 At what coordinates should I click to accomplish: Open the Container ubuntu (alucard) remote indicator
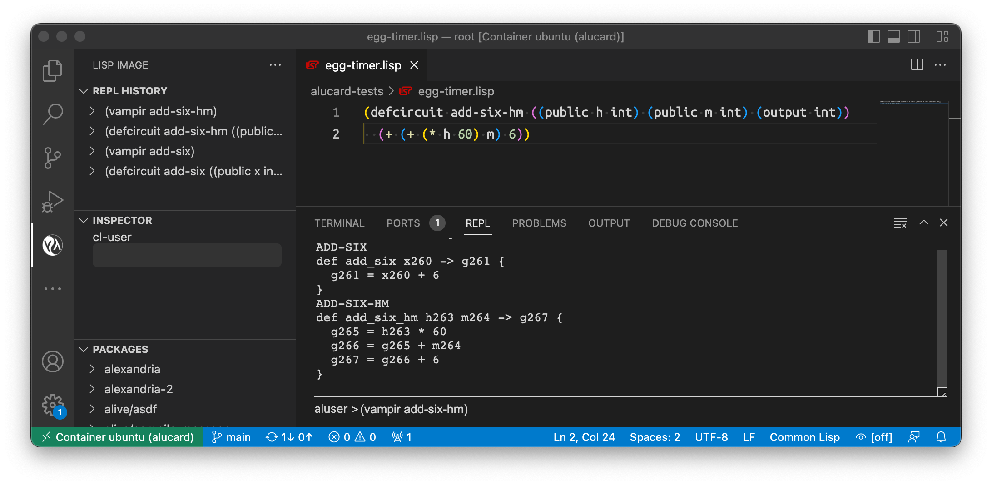click(x=117, y=437)
